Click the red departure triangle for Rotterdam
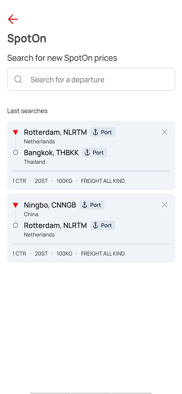The image size is (182, 394). pos(15,132)
